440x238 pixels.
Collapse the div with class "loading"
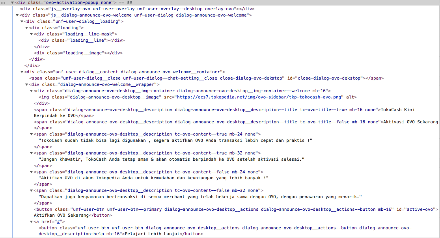pos(27,28)
